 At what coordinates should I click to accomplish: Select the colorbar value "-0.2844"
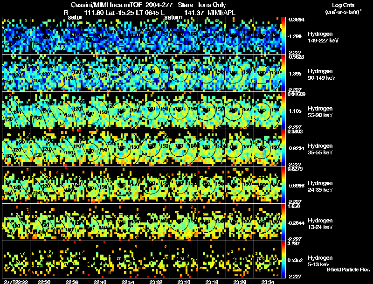(296, 223)
